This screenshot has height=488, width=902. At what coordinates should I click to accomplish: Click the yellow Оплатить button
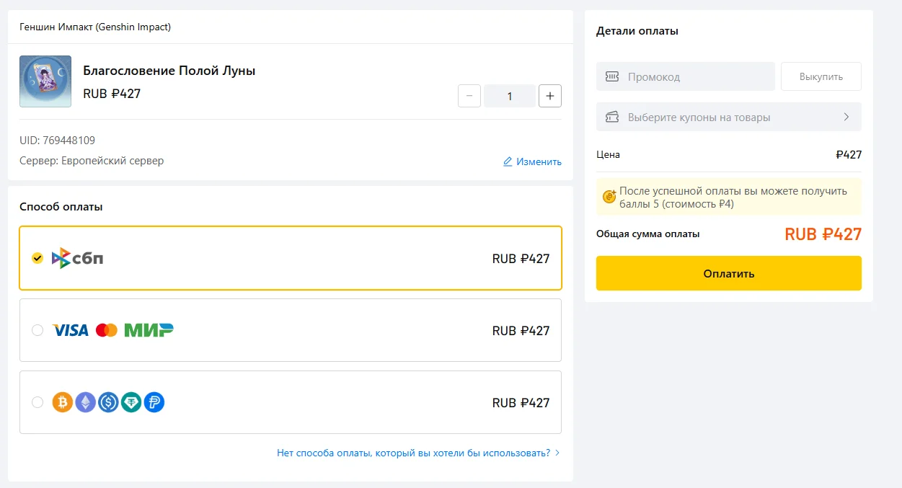(x=729, y=273)
